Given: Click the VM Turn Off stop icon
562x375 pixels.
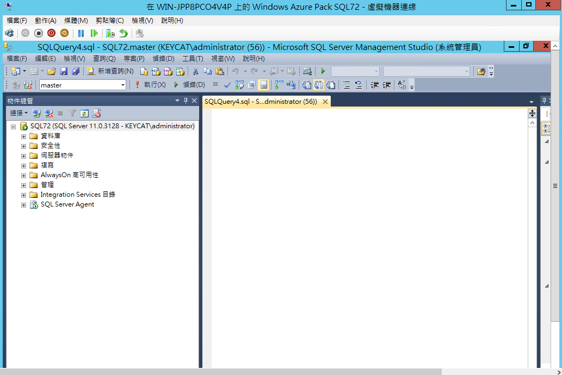Looking at the screenshot, I should coord(38,33).
